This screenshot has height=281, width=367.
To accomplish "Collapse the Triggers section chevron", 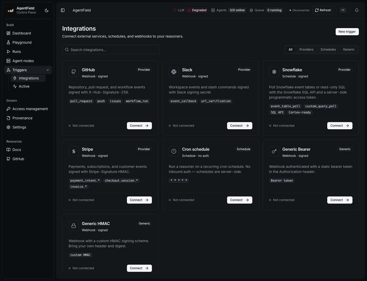I will click(48, 70).
